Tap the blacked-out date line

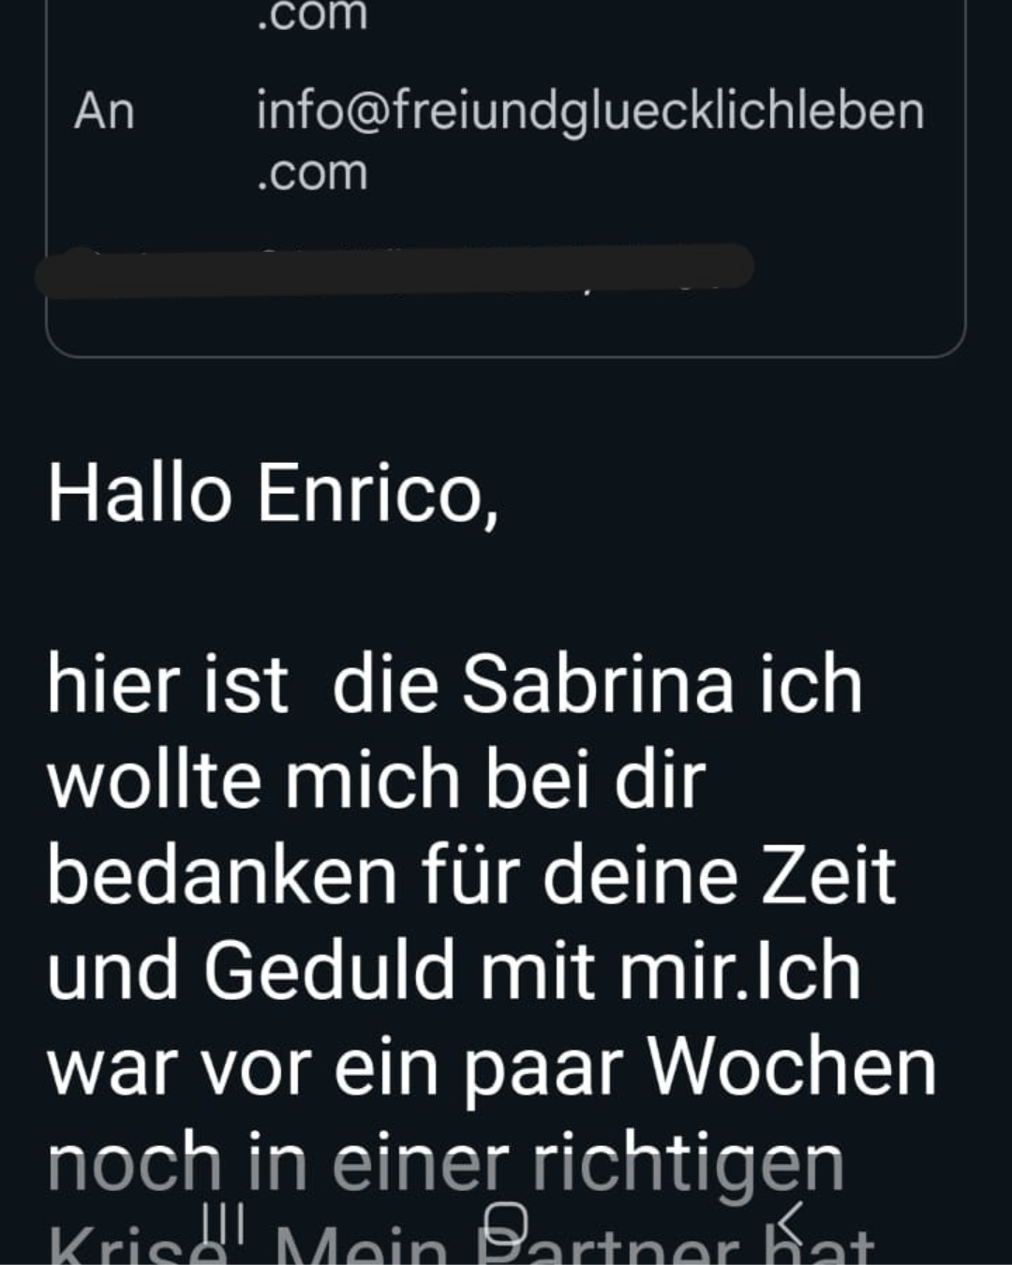(394, 269)
